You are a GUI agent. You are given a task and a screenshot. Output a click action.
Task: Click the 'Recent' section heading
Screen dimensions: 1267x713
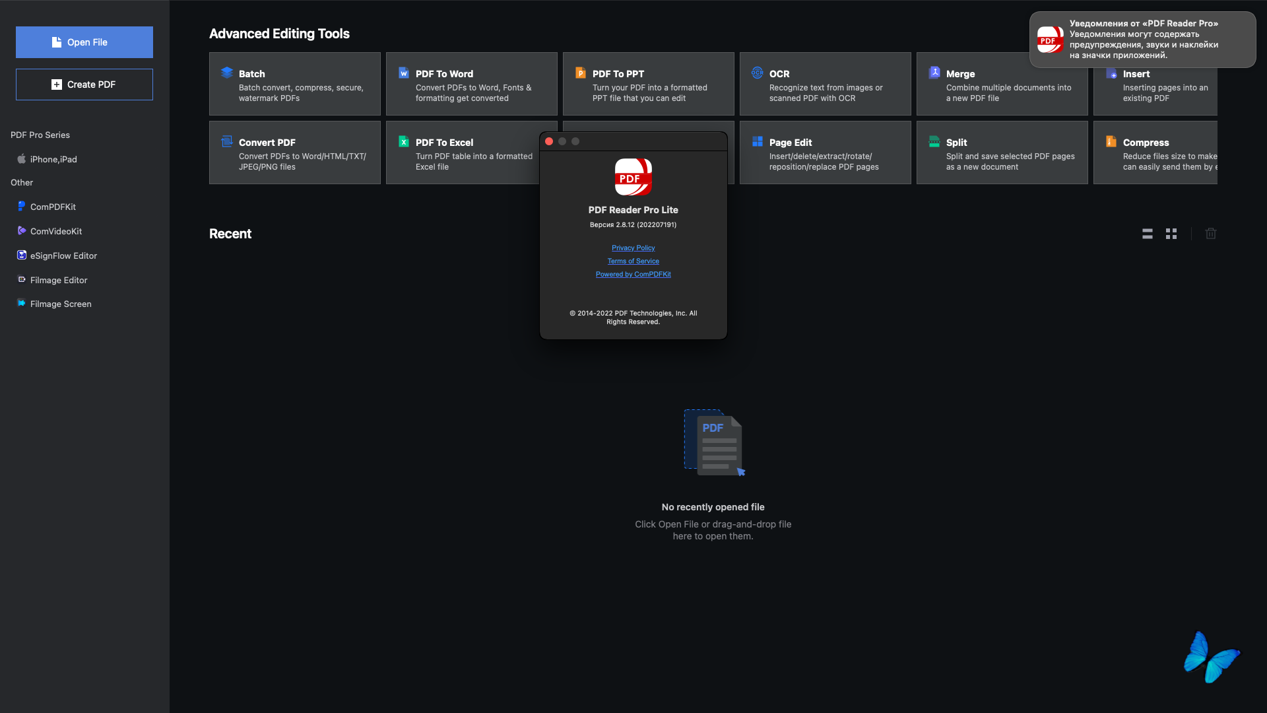coord(230,234)
